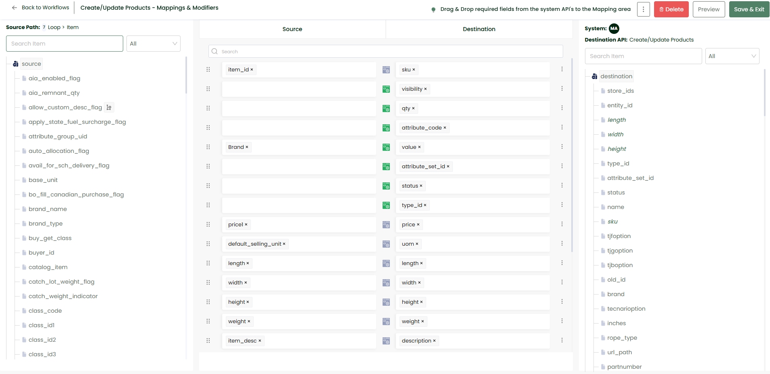Open the modifier icon for type_id mapping
Viewport: 770px width, 374px height.
pos(386,205)
